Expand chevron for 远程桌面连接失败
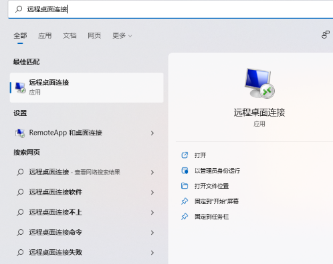This screenshot has width=333, height=264. click(152, 253)
